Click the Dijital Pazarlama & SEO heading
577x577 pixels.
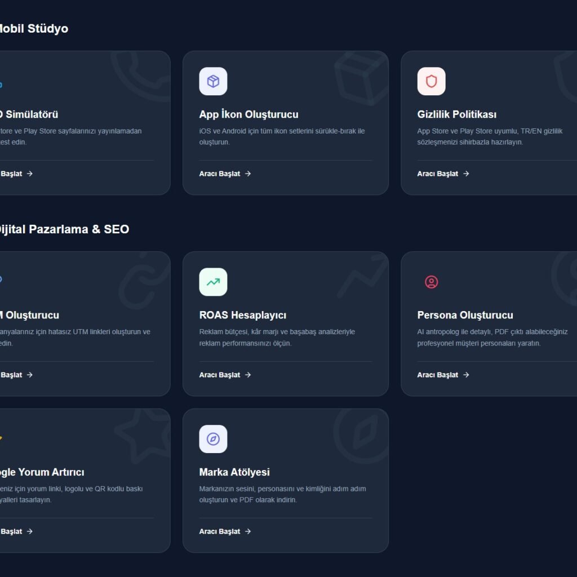[64, 229]
